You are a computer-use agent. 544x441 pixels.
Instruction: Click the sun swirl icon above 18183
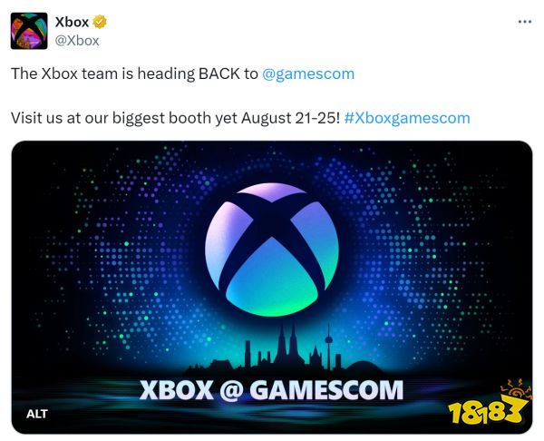pos(517,389)
